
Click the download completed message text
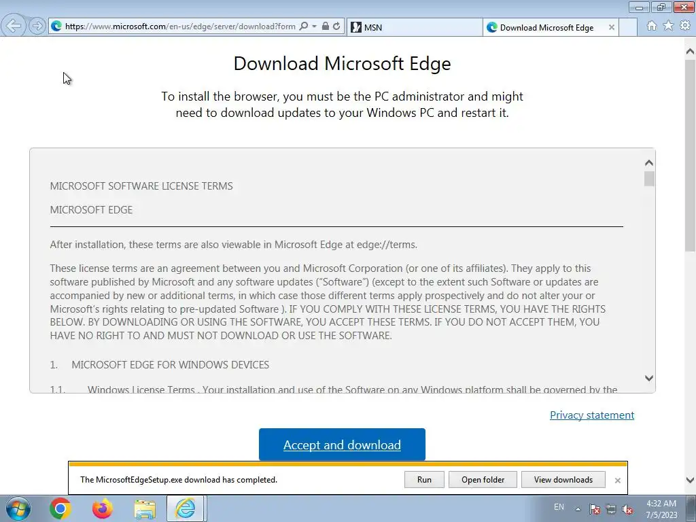(179, 480)
